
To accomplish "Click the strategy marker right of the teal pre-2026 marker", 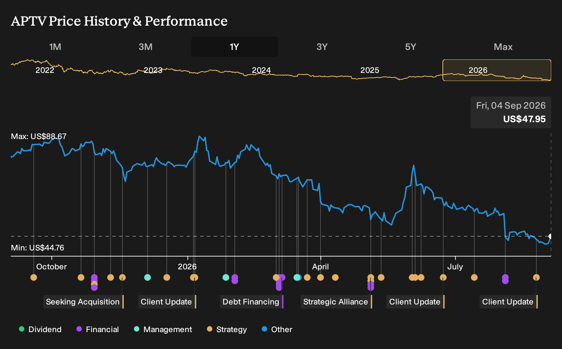I will [x=167, y=277].
